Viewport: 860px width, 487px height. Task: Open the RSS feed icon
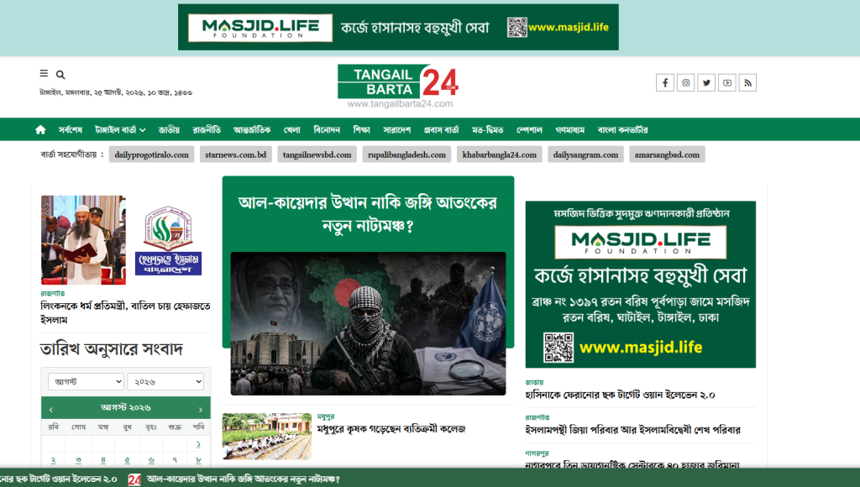(x=747, y=83)
